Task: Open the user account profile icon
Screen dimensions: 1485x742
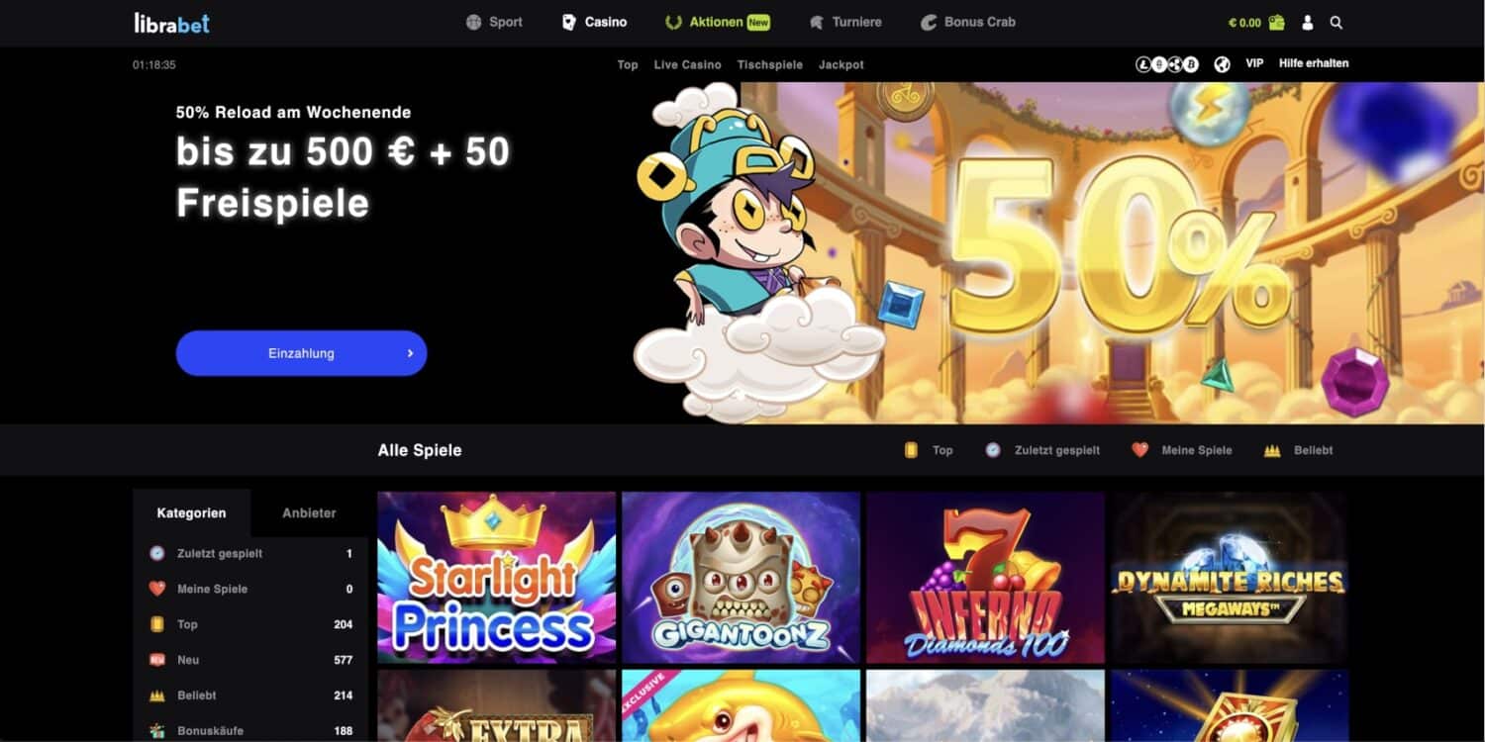Action: 1308,22
